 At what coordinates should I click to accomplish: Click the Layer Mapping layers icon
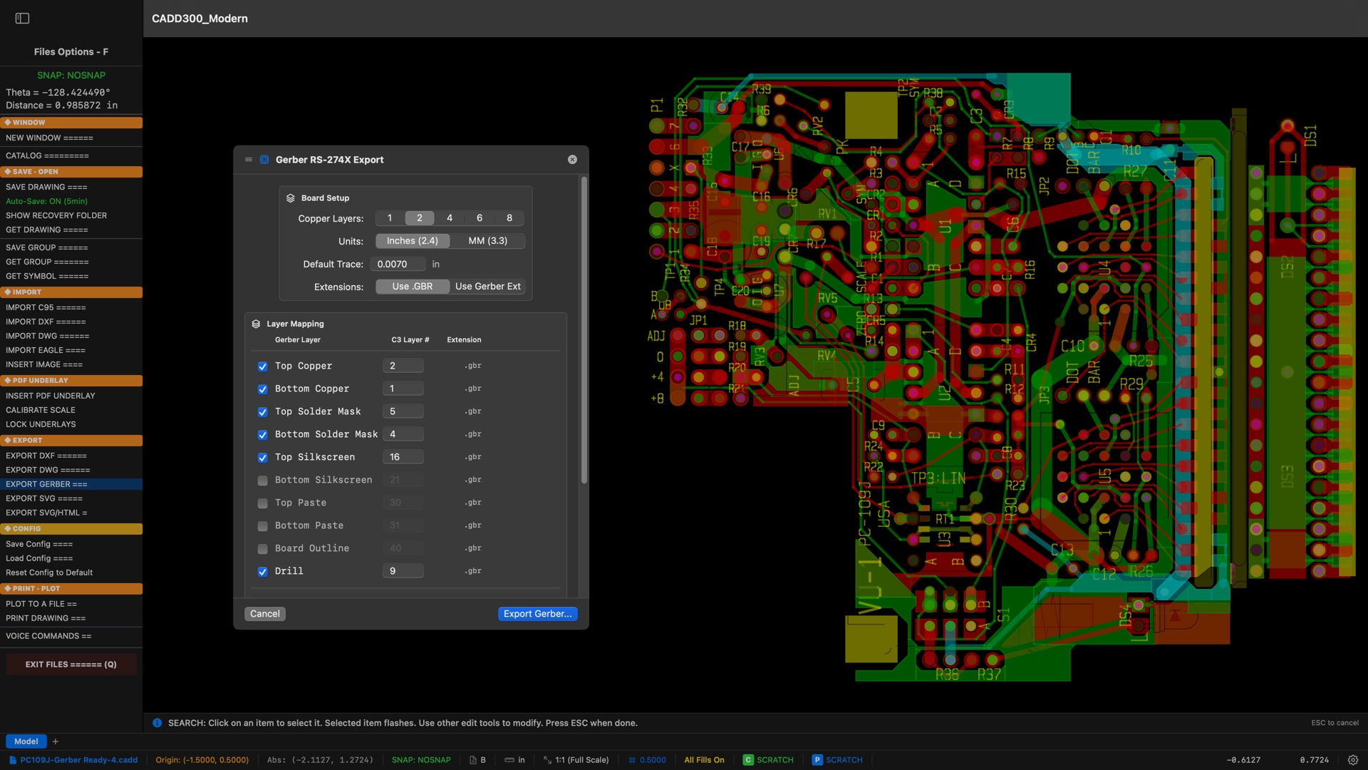(x=256, y=324)
